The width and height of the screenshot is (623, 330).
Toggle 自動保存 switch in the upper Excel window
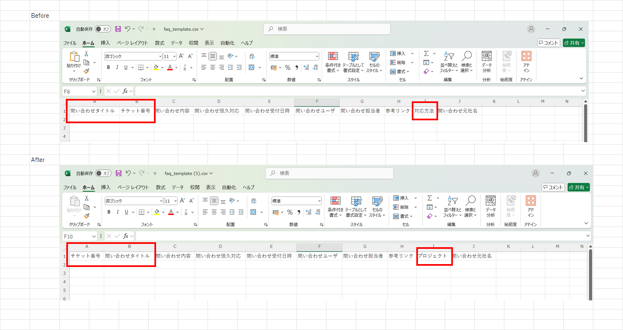103,29
